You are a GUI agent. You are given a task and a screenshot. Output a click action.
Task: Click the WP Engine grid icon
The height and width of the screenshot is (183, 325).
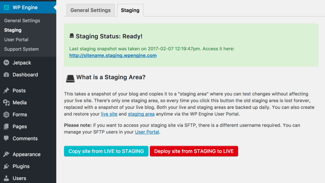6,8
